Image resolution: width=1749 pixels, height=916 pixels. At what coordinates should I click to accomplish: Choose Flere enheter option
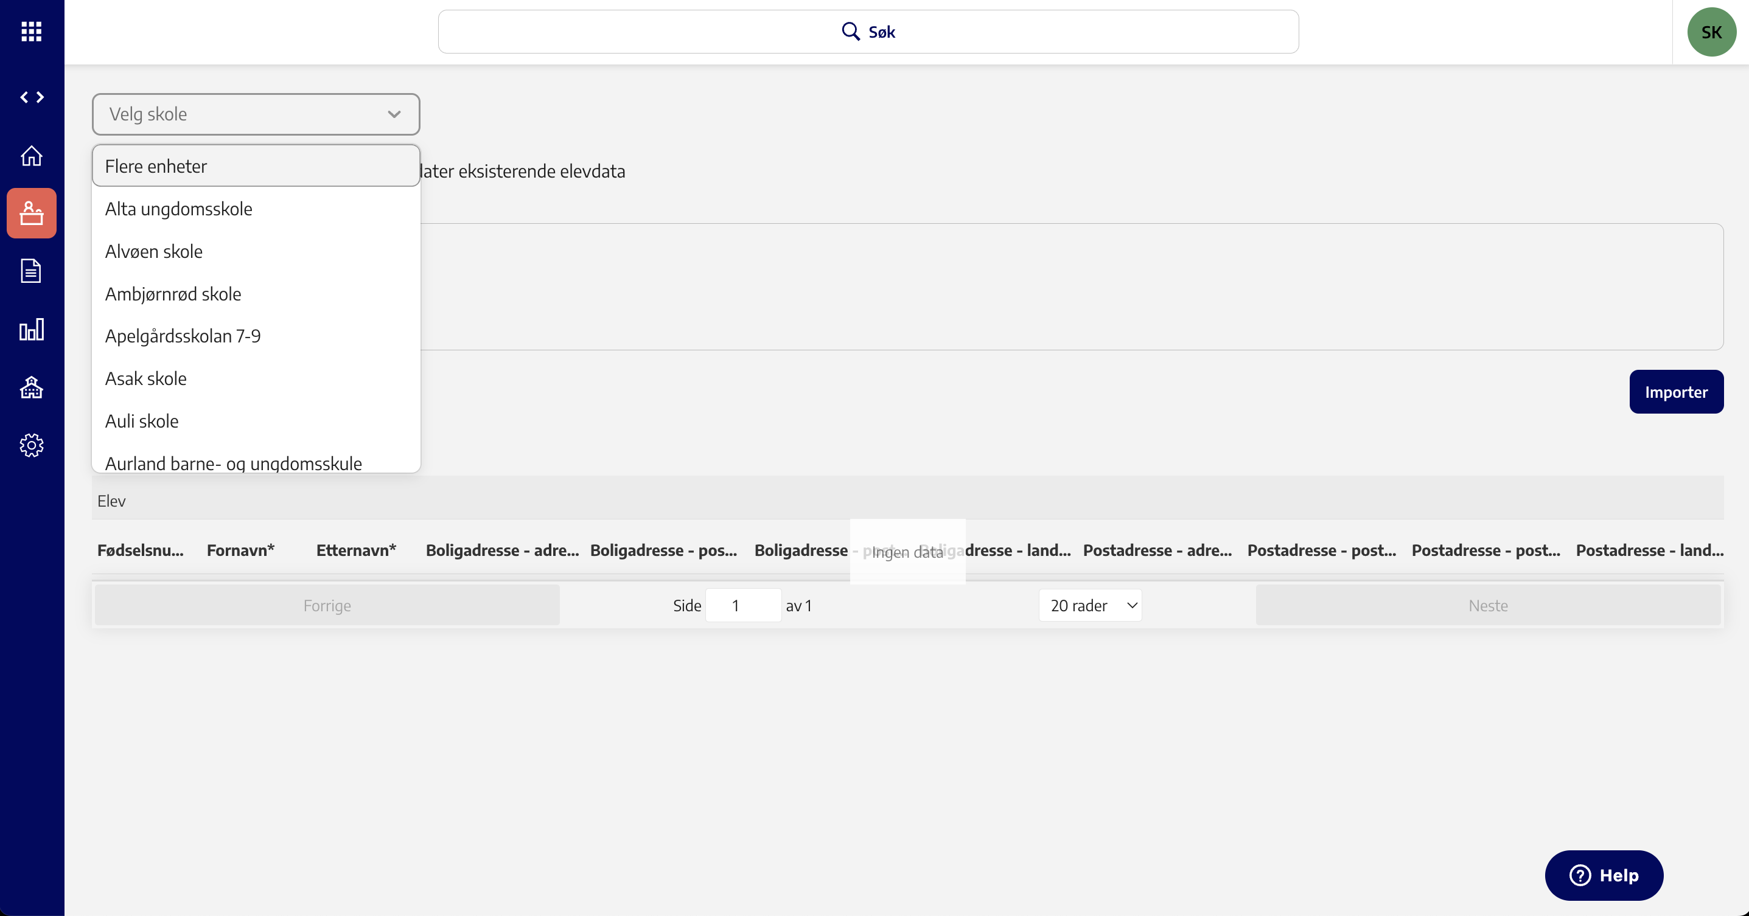[256, 166]
